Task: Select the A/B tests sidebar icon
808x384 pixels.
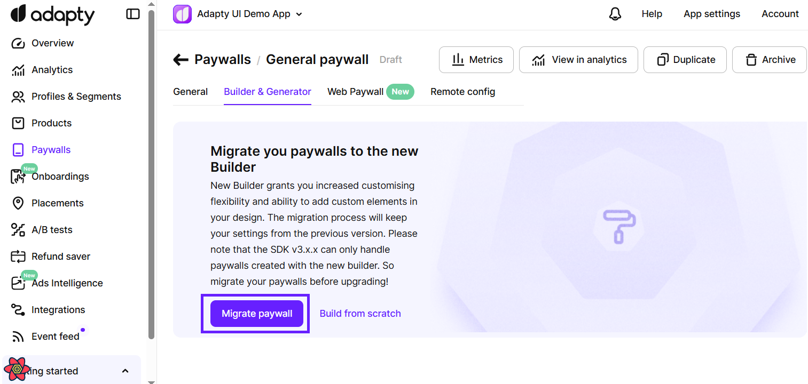Action: click(18, 229)
